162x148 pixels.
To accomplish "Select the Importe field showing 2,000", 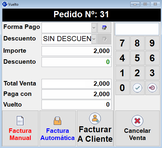I will click(77, 51).
